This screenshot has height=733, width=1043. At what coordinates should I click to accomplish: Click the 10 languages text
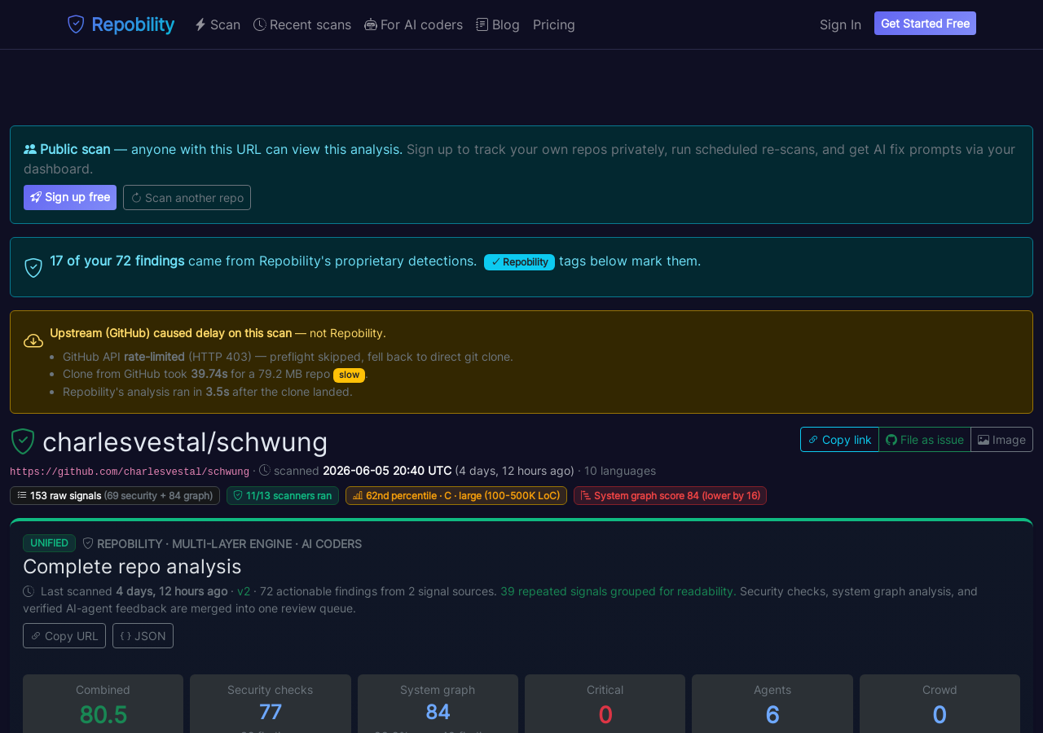point(620,471)
